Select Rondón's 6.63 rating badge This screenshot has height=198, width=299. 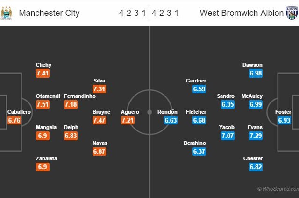tap(171, 120)
